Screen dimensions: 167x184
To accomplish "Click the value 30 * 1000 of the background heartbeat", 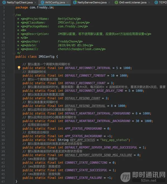I will pyautogui.click(x=143, y=121).
